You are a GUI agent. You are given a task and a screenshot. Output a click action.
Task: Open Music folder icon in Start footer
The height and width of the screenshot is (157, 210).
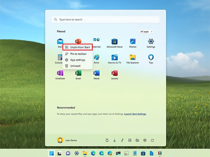pyautogui.click(x=122, y=140)
